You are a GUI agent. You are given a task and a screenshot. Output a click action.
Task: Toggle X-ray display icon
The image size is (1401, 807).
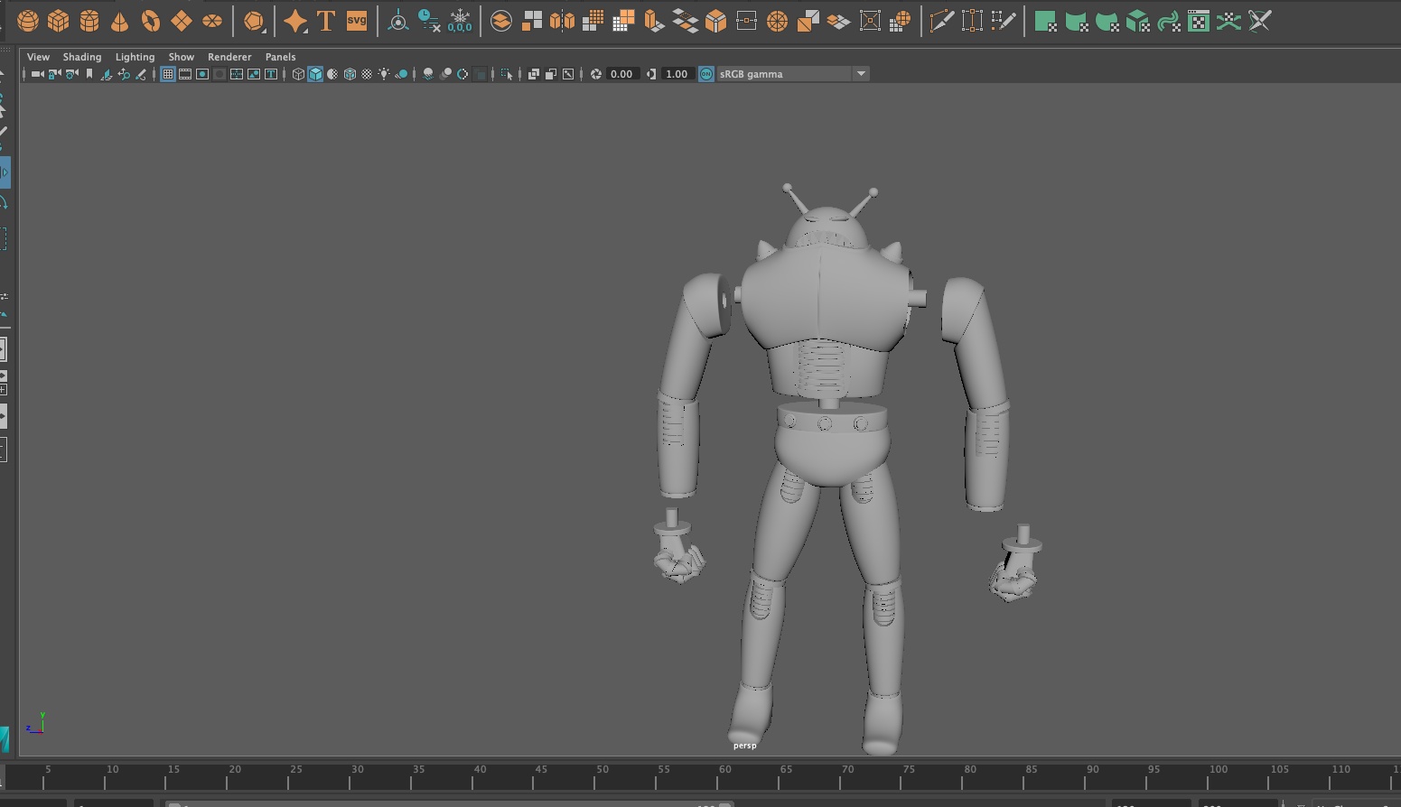click(x=534, y=74)
